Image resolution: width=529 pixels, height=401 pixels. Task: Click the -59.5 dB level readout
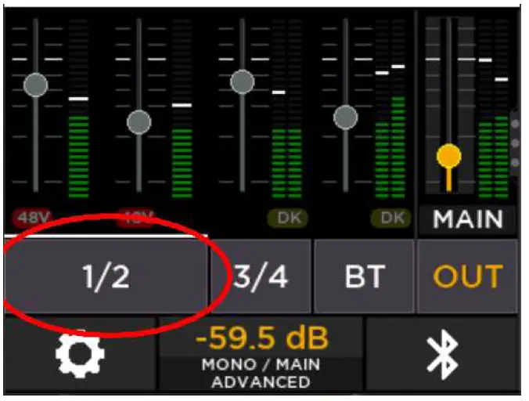click(261, 338)
